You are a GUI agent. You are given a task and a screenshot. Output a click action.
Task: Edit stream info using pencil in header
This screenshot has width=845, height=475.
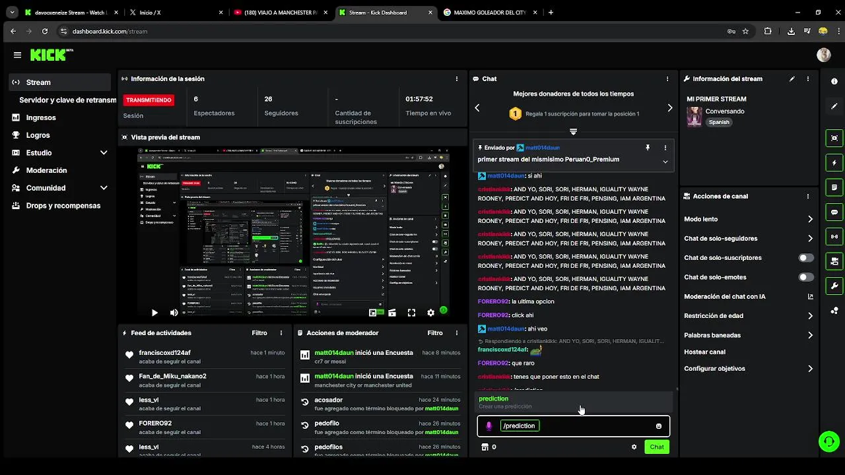pos(792,79)
